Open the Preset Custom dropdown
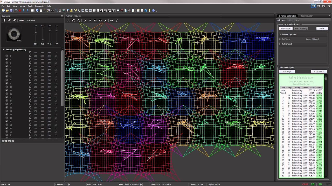 31,20
